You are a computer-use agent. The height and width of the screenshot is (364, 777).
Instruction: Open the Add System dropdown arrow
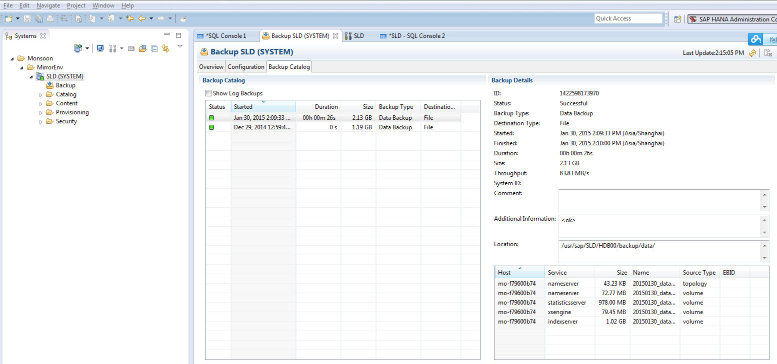(x=87, y=48)
